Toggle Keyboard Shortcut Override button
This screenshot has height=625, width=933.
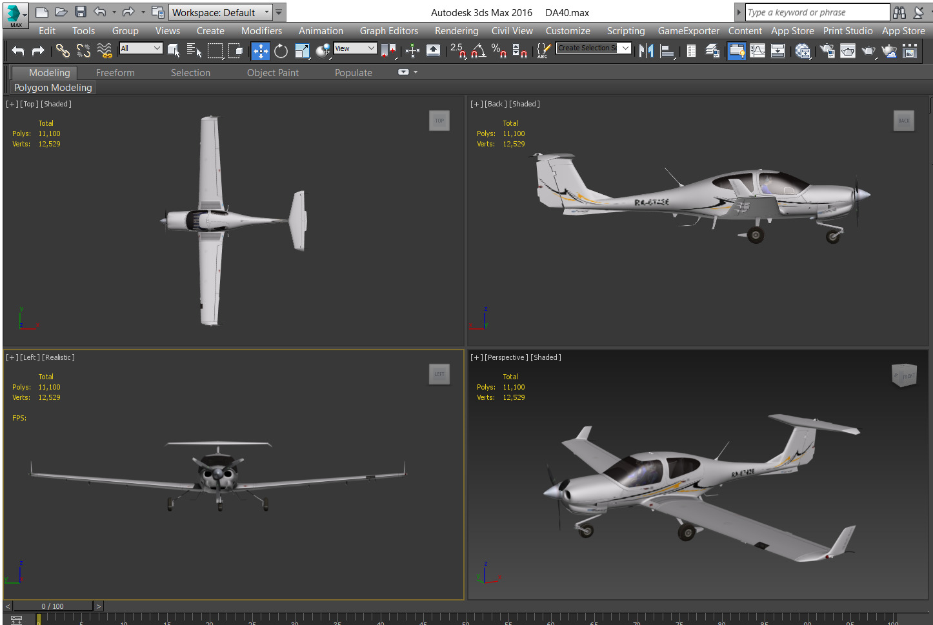tap(433, 51)
